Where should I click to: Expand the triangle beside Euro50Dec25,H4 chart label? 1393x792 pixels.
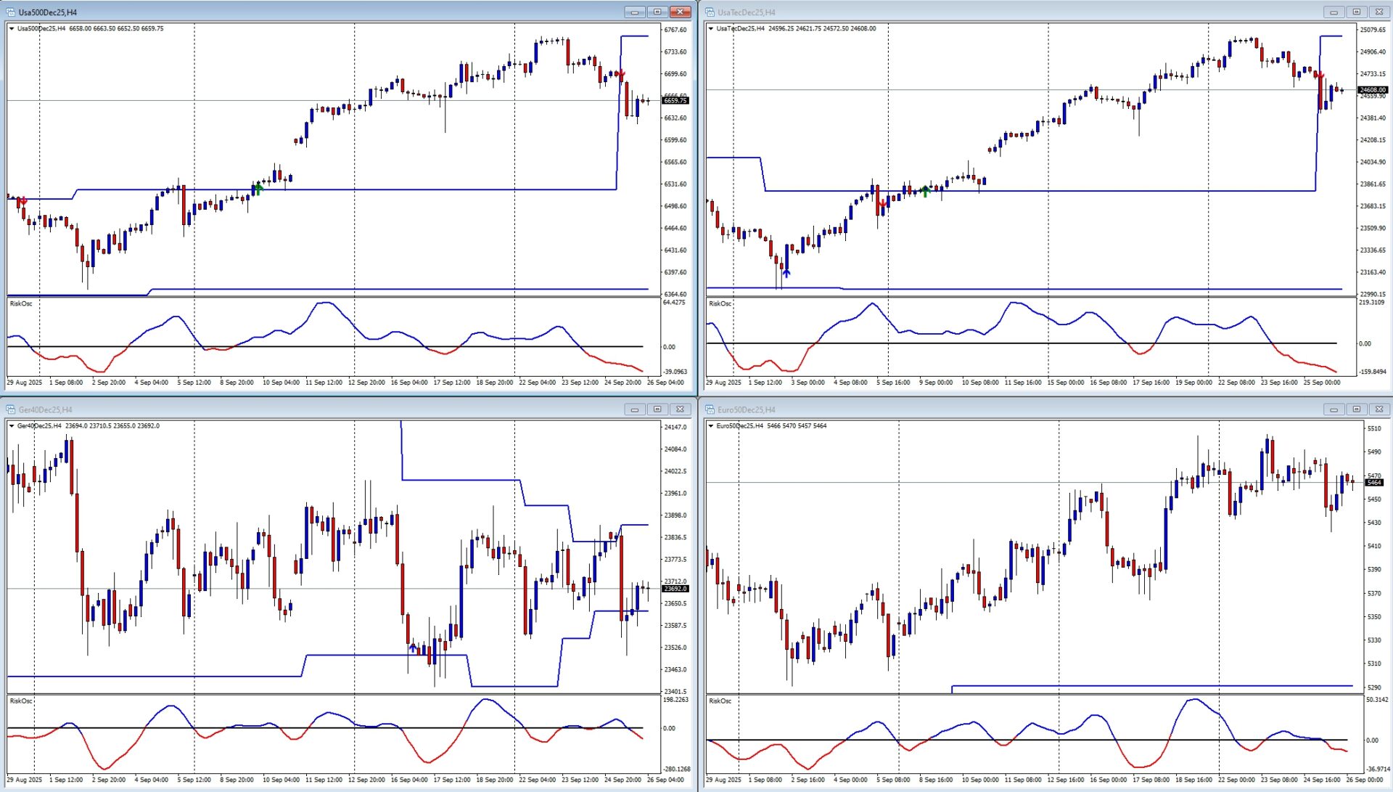pyautogui.click(x=711, y=426)
